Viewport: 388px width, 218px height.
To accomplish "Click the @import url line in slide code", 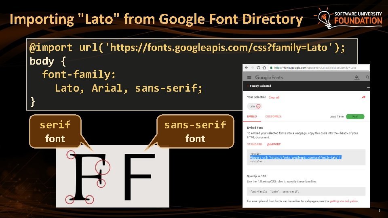I will point(187,47).
